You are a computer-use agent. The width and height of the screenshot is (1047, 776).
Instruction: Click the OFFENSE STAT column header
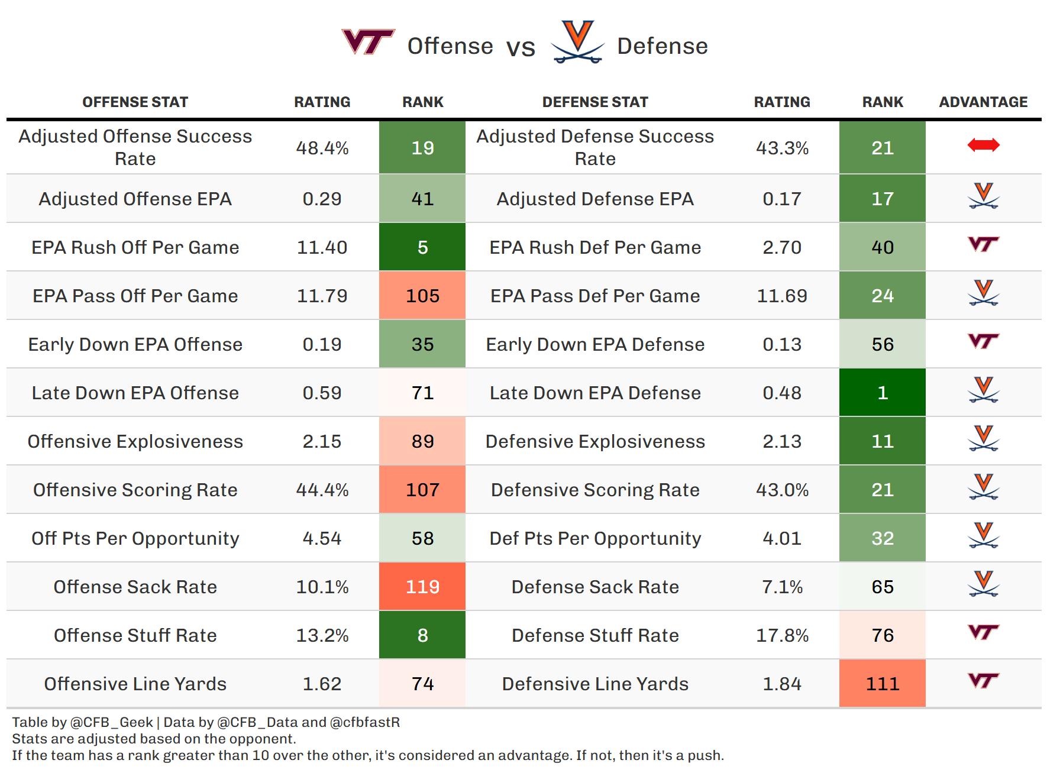135,102
